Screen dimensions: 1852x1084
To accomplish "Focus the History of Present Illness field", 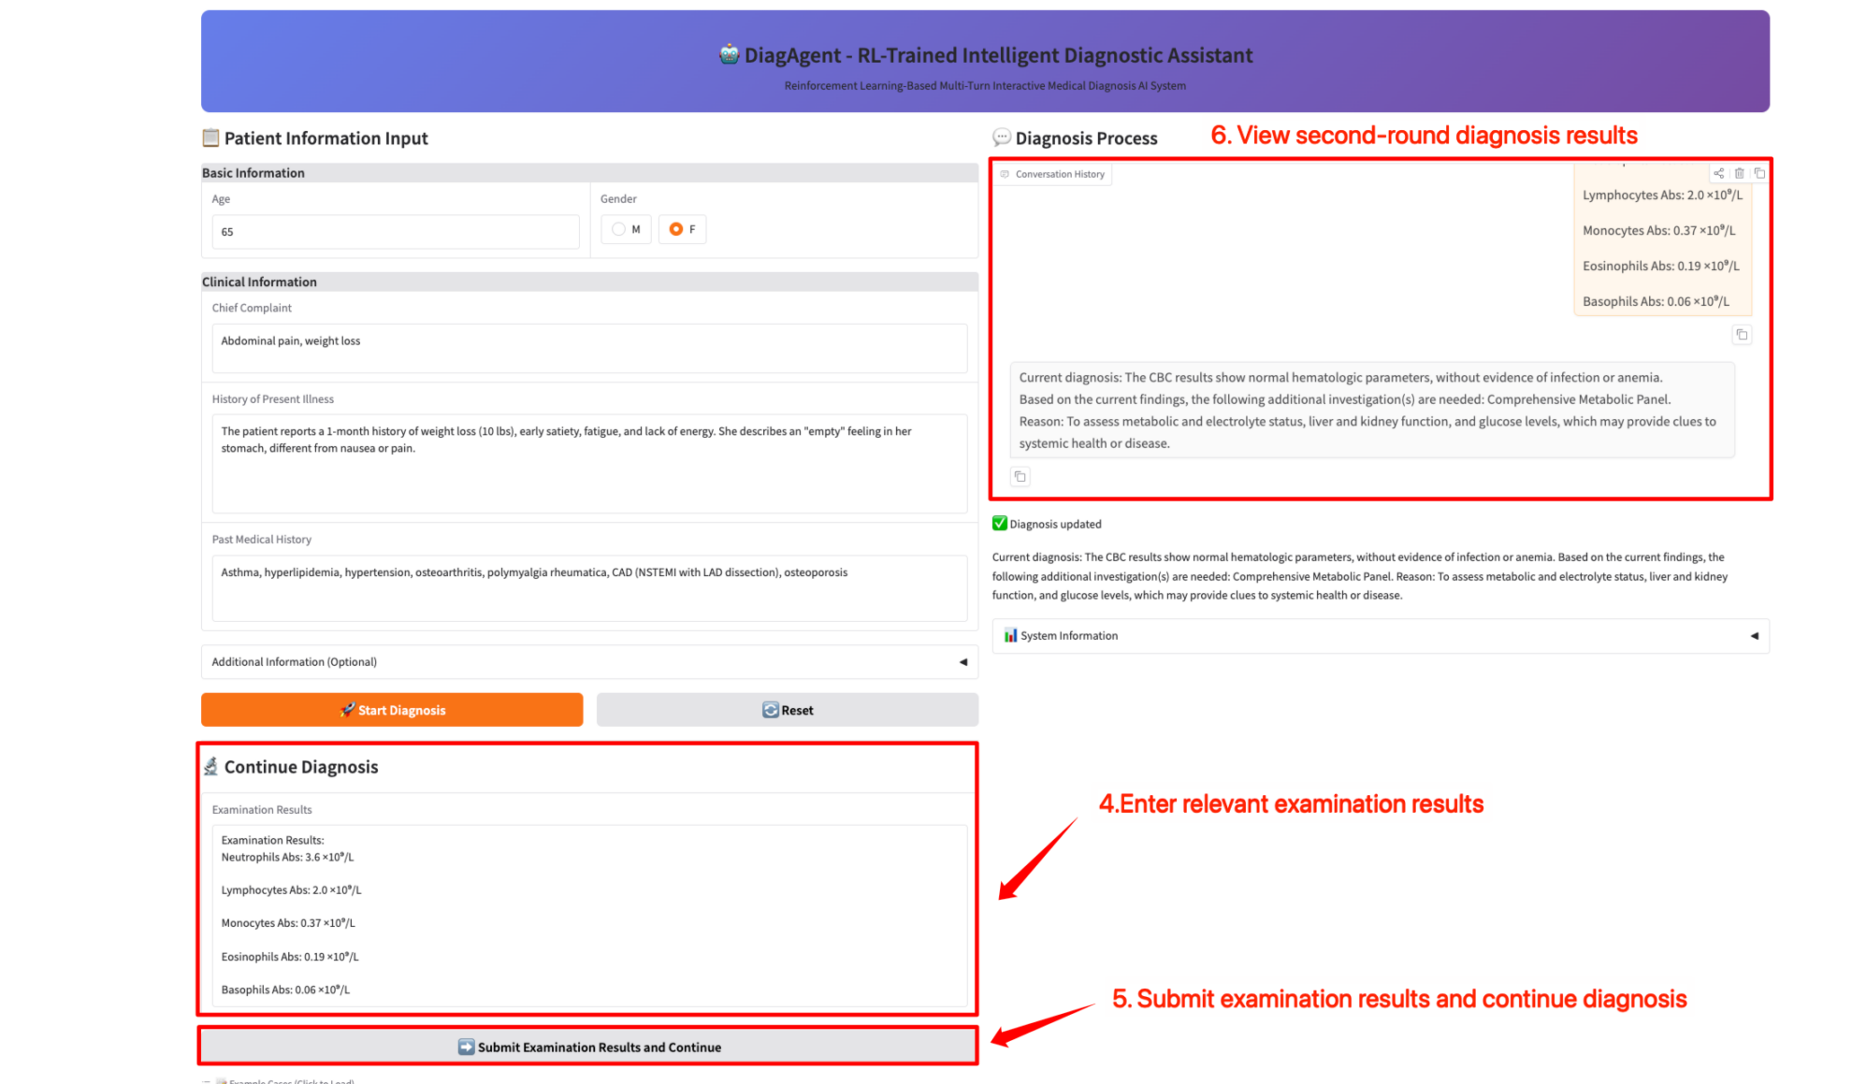I will point(589,463).
